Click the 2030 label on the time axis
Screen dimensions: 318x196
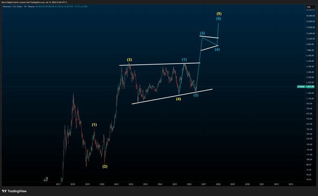click(x=247, y=184)
